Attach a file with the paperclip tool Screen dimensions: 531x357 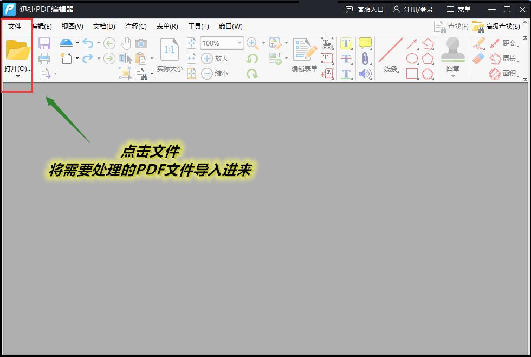365,59
